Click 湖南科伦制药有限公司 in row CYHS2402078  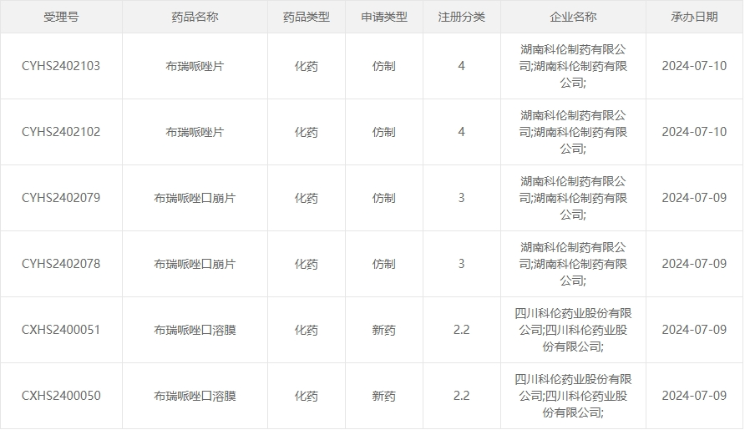pos(573,264)
